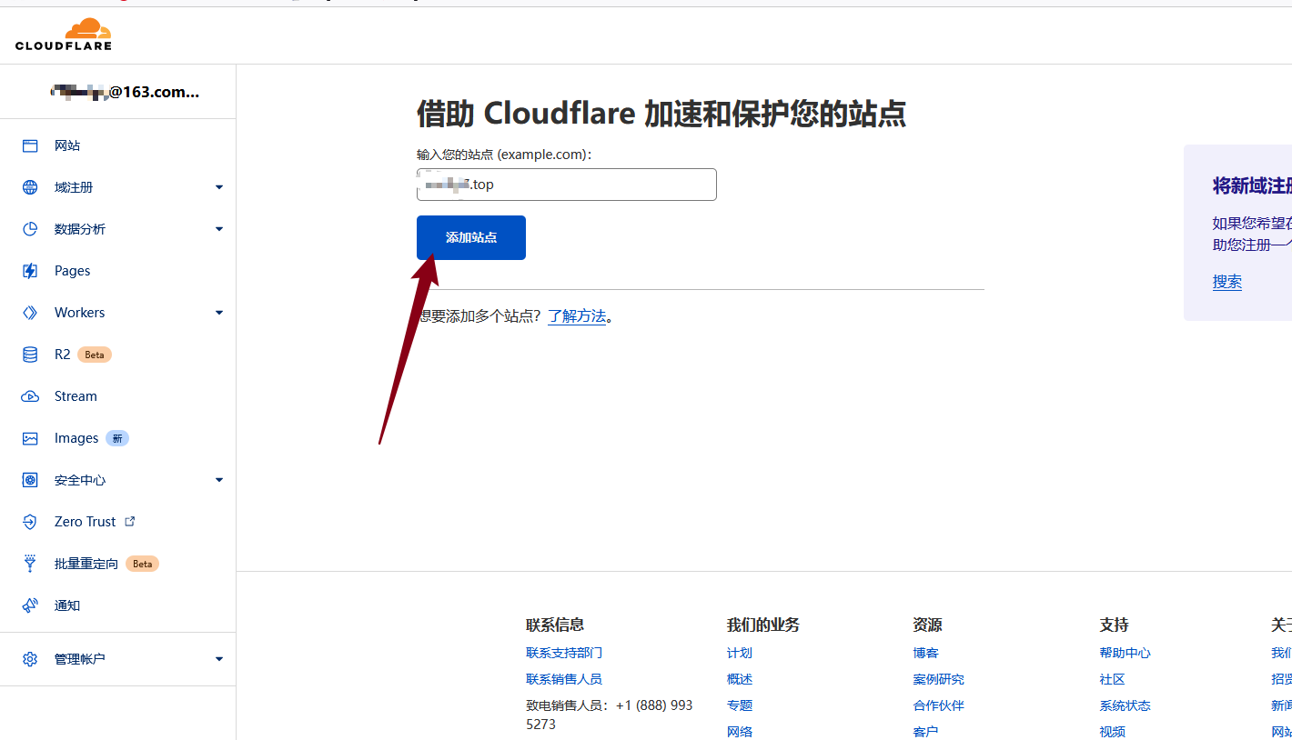Click the Zero Trust shield icon

[30, 522]
